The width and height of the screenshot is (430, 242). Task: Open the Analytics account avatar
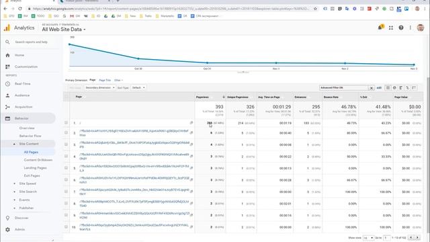point(420,28)
